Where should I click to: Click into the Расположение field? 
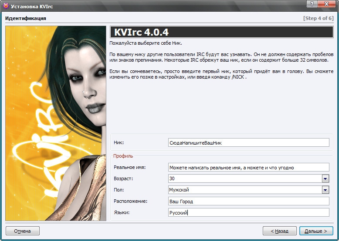pos(249,201)
